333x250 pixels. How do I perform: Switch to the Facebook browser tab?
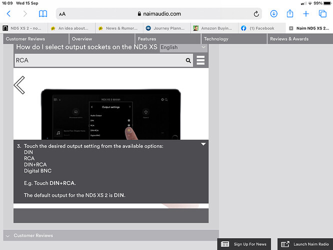[x=260, y=28]
